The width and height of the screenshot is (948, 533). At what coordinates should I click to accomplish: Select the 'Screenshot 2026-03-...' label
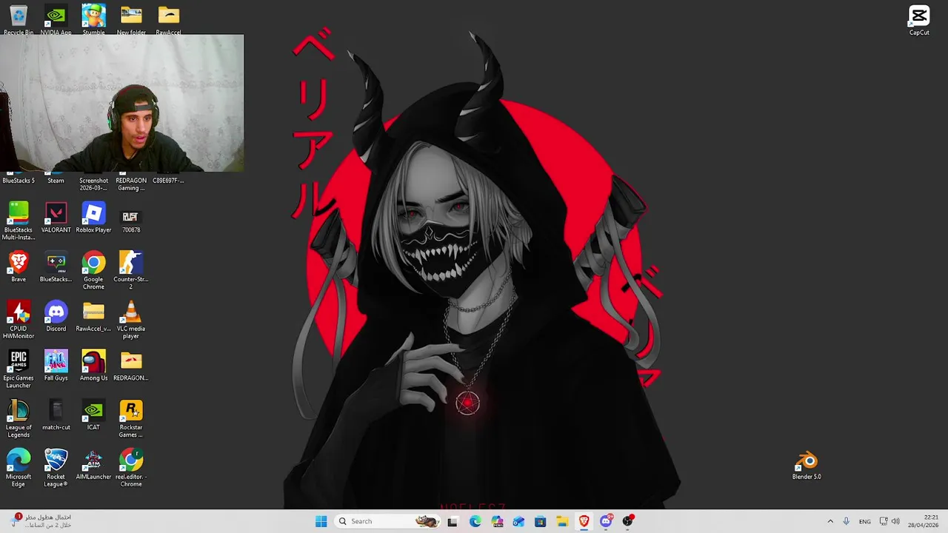click(x=93, y=184)
